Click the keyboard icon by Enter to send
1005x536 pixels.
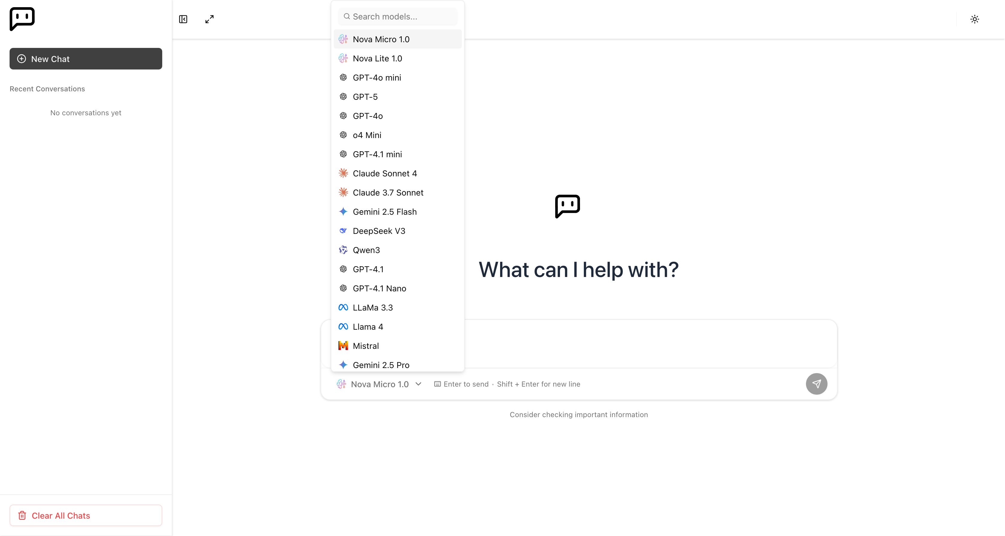437,384
